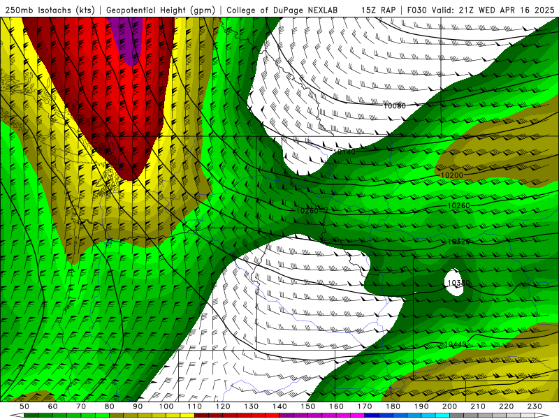559x419 pixels.
Task: Click the 10440 height contour label
Action: tap(456, 344)
